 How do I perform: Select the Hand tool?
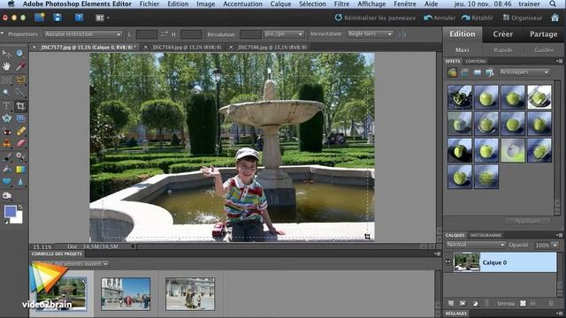[6, 66]
